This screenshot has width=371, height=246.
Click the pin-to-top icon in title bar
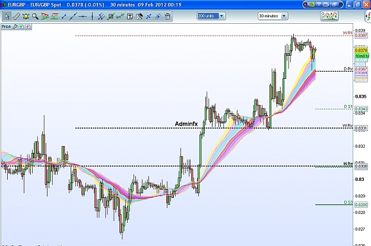pos(319,5)
